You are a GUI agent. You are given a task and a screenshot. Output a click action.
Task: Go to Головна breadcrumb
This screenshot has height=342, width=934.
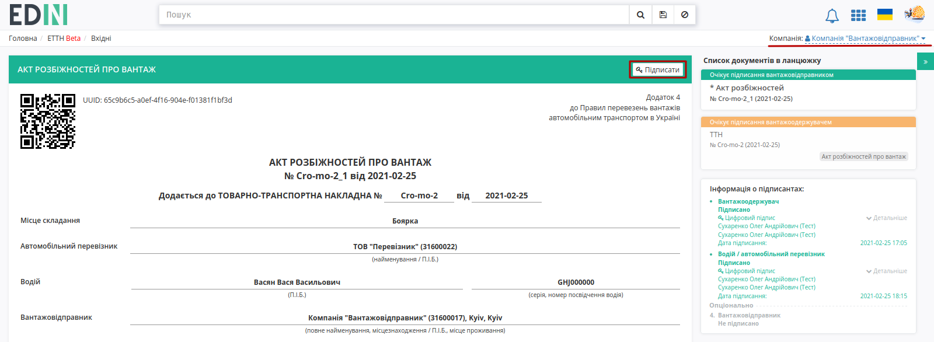(x=23, y=39)
